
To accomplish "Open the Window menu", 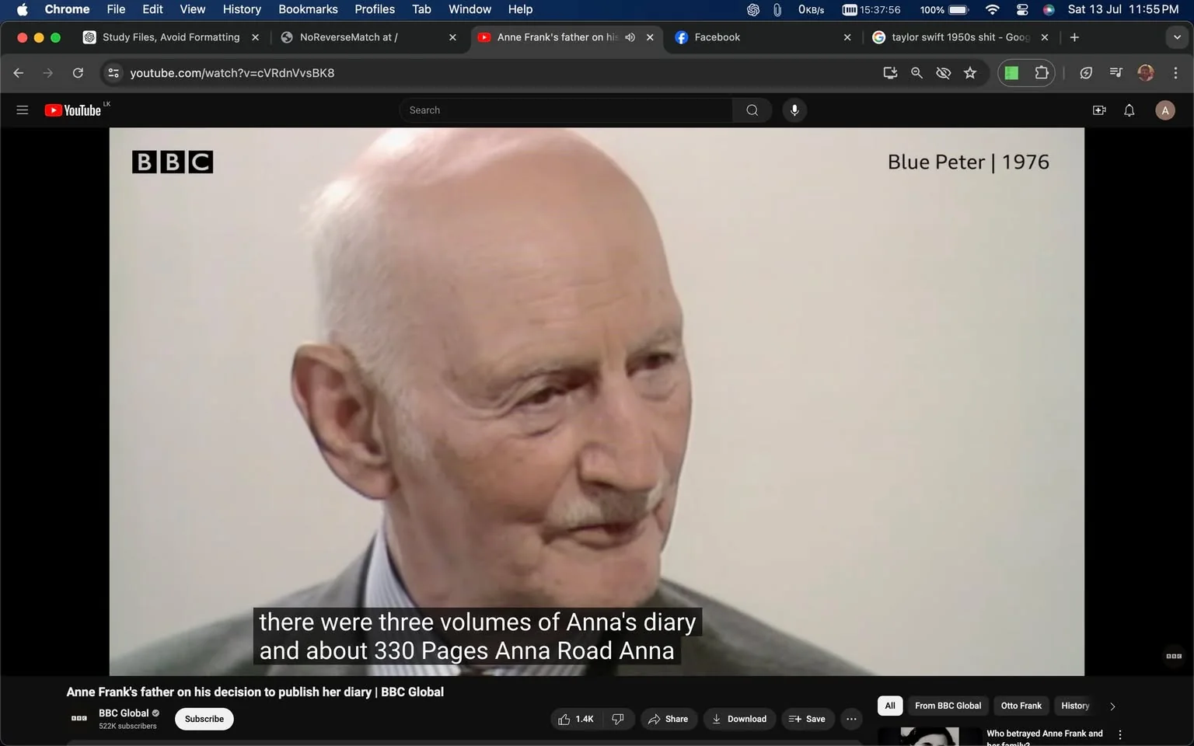I will (x=470, y=9).
